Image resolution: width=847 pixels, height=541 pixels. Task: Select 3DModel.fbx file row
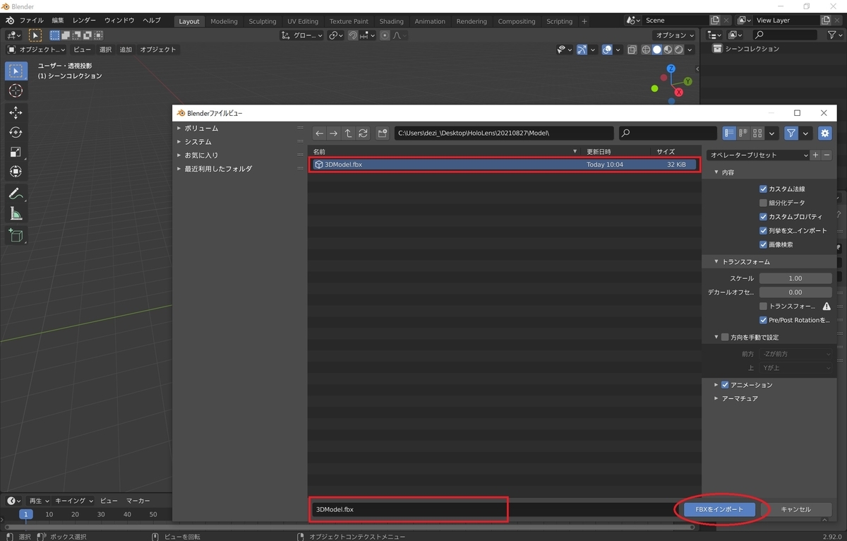coord(504,165)
